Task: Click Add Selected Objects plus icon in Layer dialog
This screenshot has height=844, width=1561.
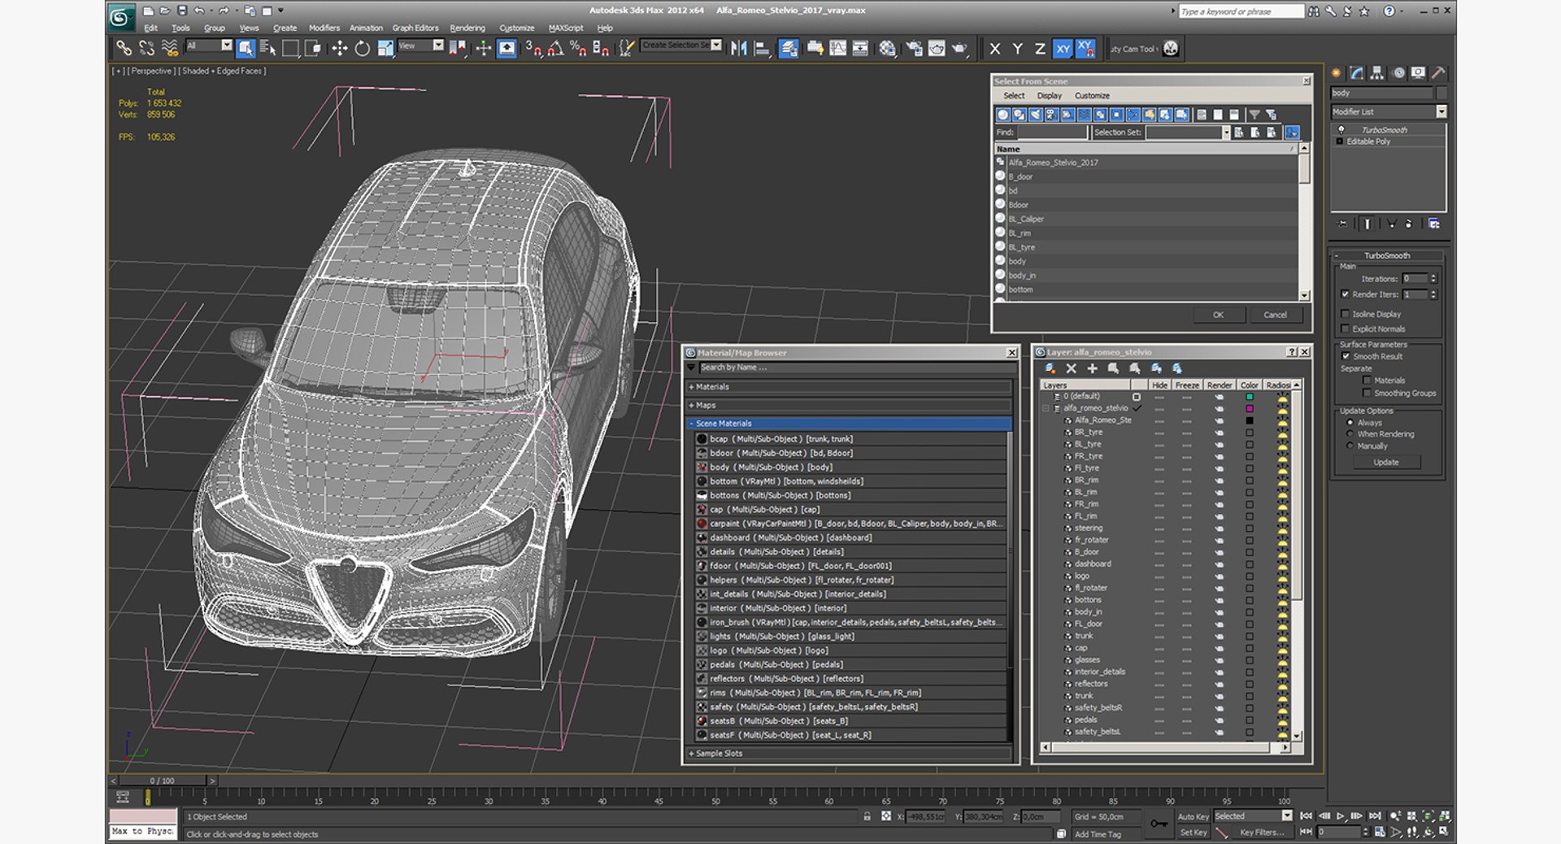Action: click(1092, 368)
